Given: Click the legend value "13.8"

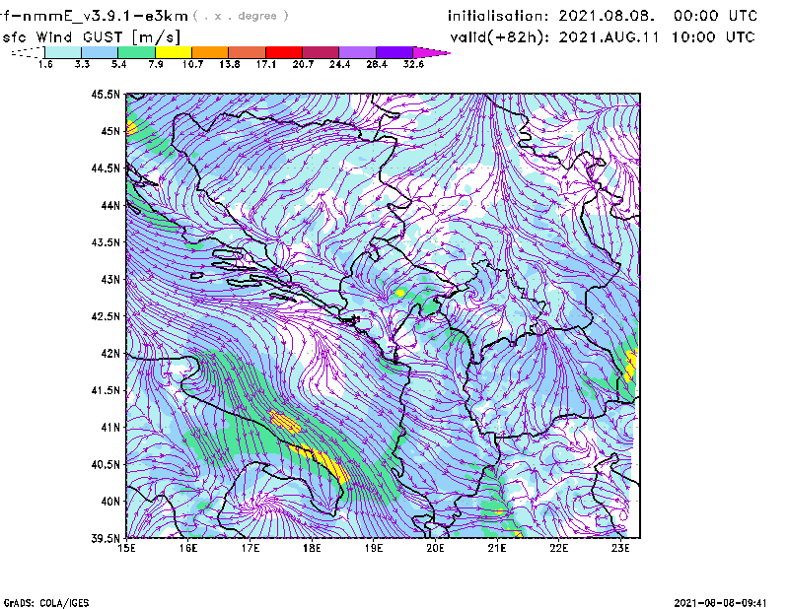Looking at the screenshot, I should click(x=230, y=64).
